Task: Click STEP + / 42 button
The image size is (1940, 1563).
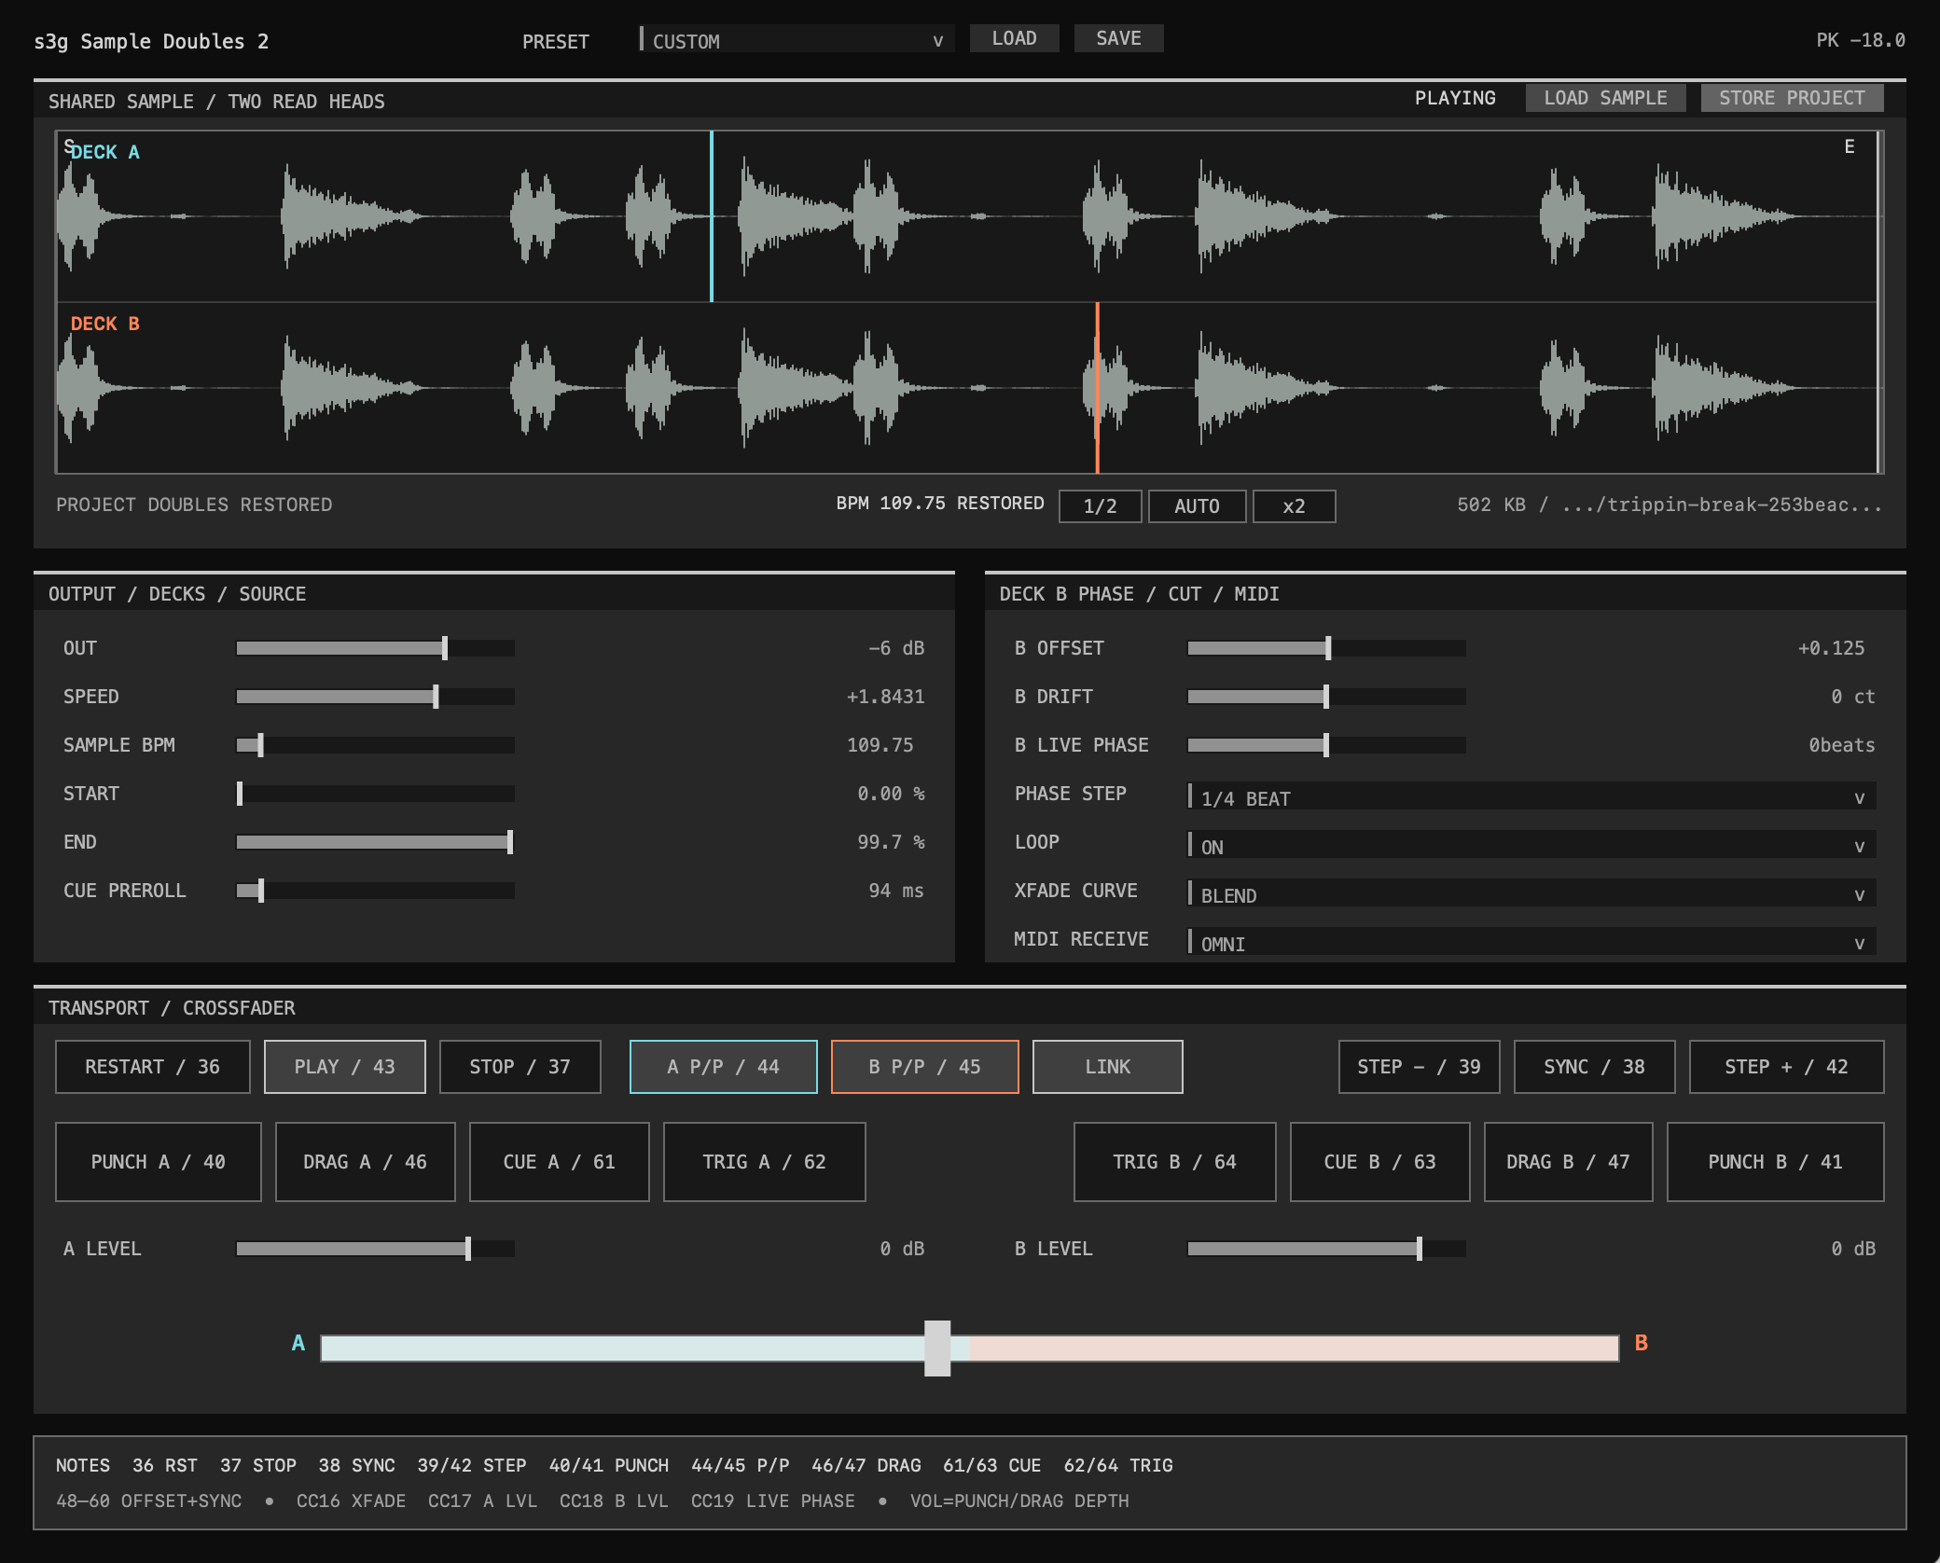Action: (x=1787, y=1067)
